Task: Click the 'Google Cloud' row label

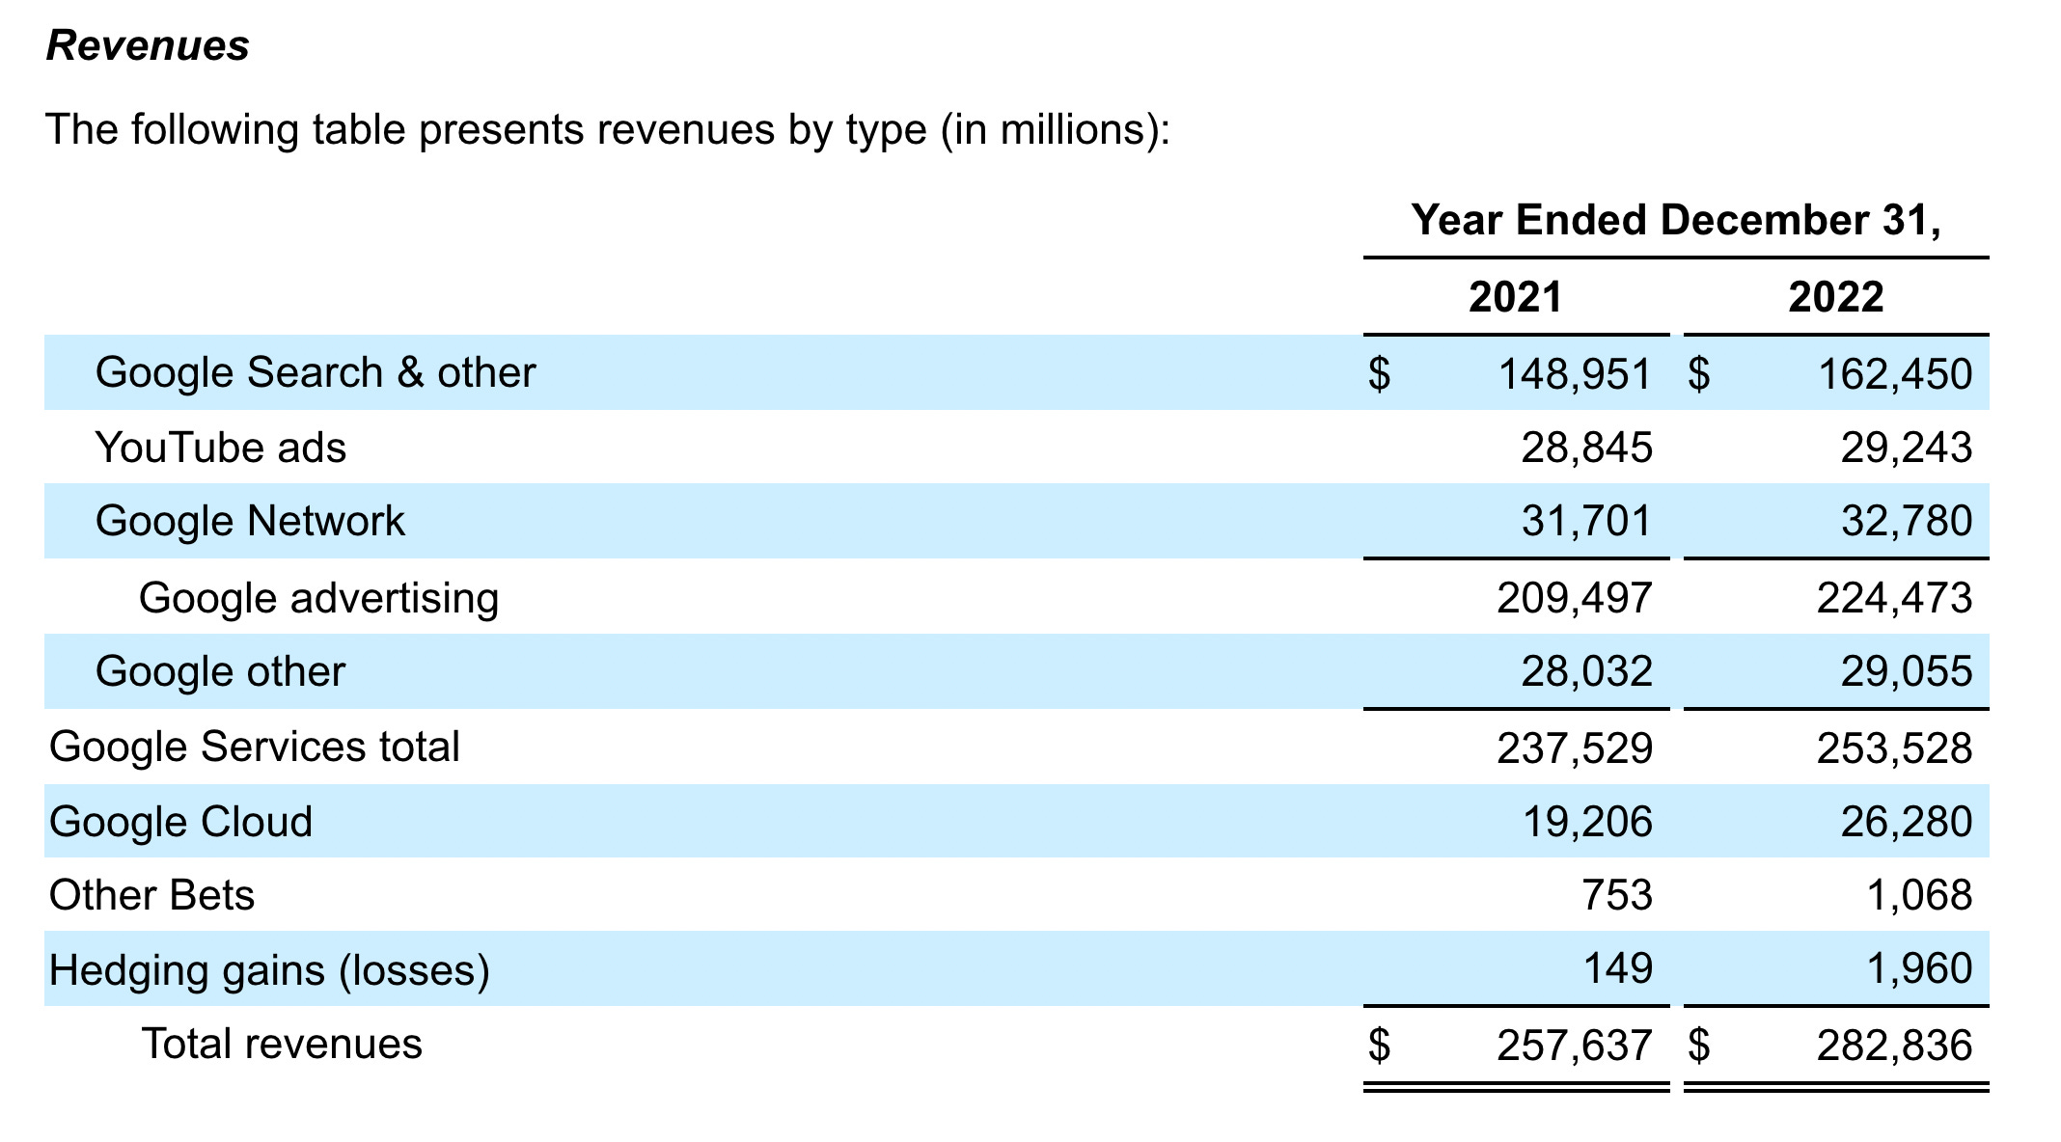Action: tap(181, 822)
